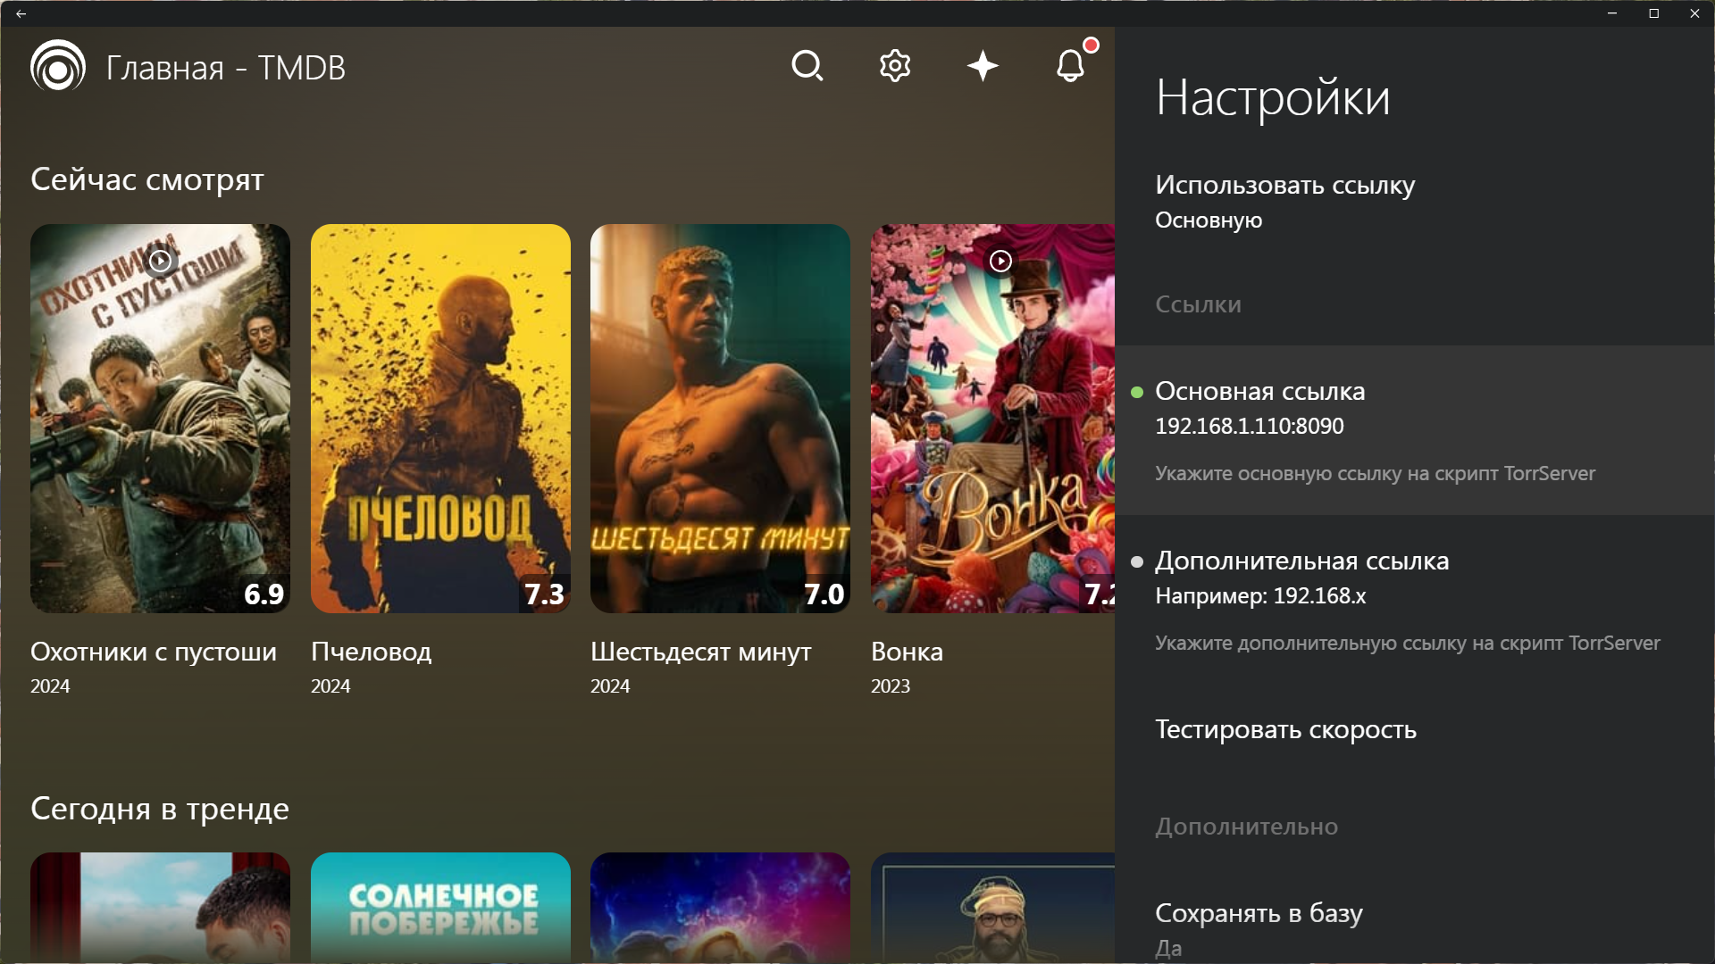Click the Вонка title text

click(x=907, y=652)
